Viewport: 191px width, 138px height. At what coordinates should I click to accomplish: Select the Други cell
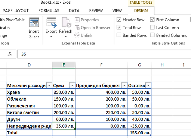[x=29, y=119]
